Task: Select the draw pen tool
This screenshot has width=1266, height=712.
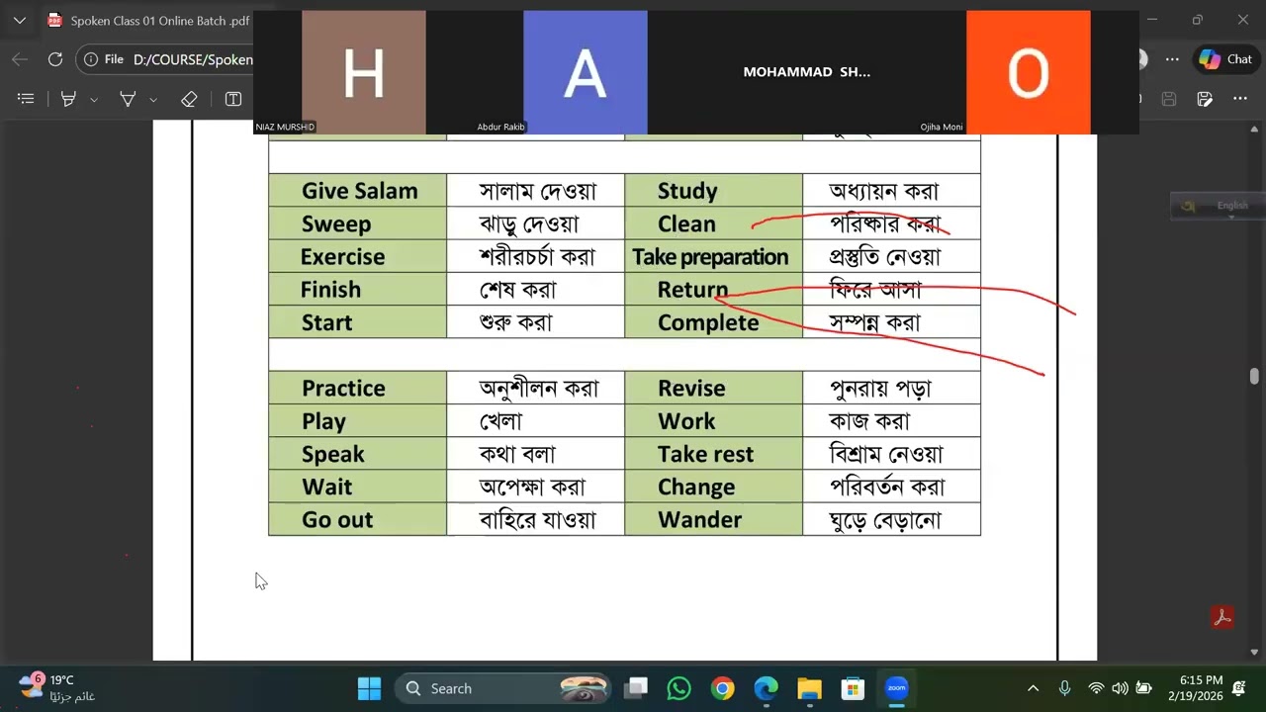Action: pos(128,99)
